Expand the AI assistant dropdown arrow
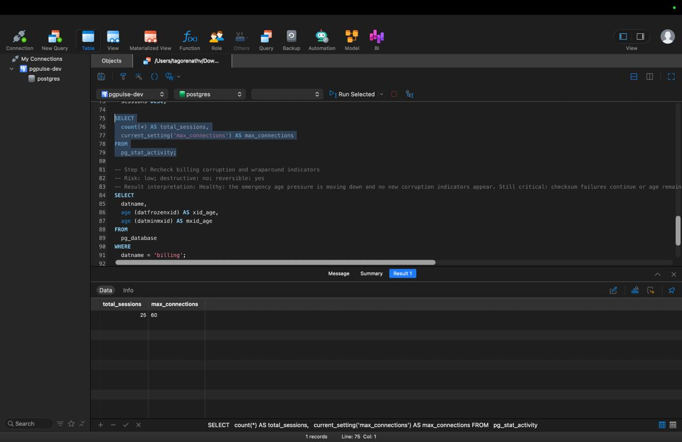Viewport: 682px width, 442px height. [x=178, y=77]
